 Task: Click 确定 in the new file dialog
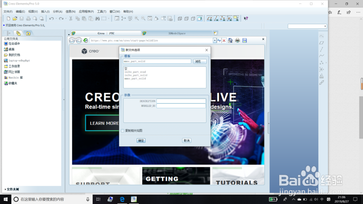coord(141,141)
